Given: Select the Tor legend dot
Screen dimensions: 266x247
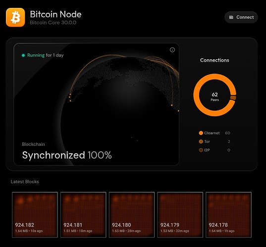Looking at the screenshot, I should pyautogui.click(x=201, y=141).
